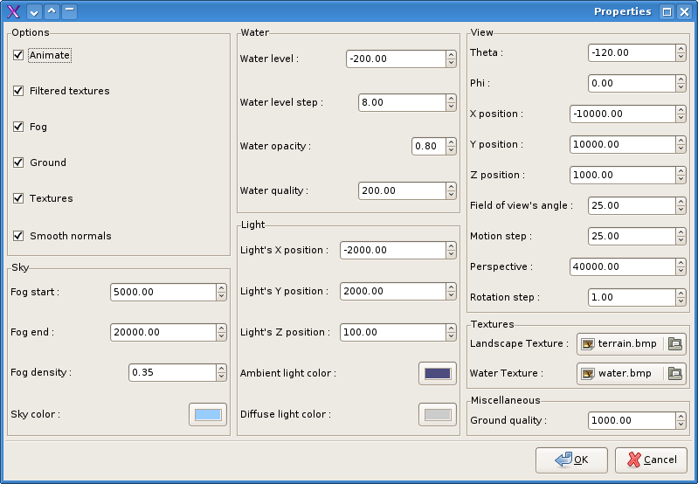Click the Ground quality input field
Image resolution: width=698 pixels, height=484 pixels.
point(631,421)
